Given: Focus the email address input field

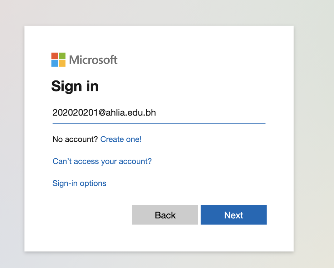Looking at the screenshot, I should tap(196, 113).
